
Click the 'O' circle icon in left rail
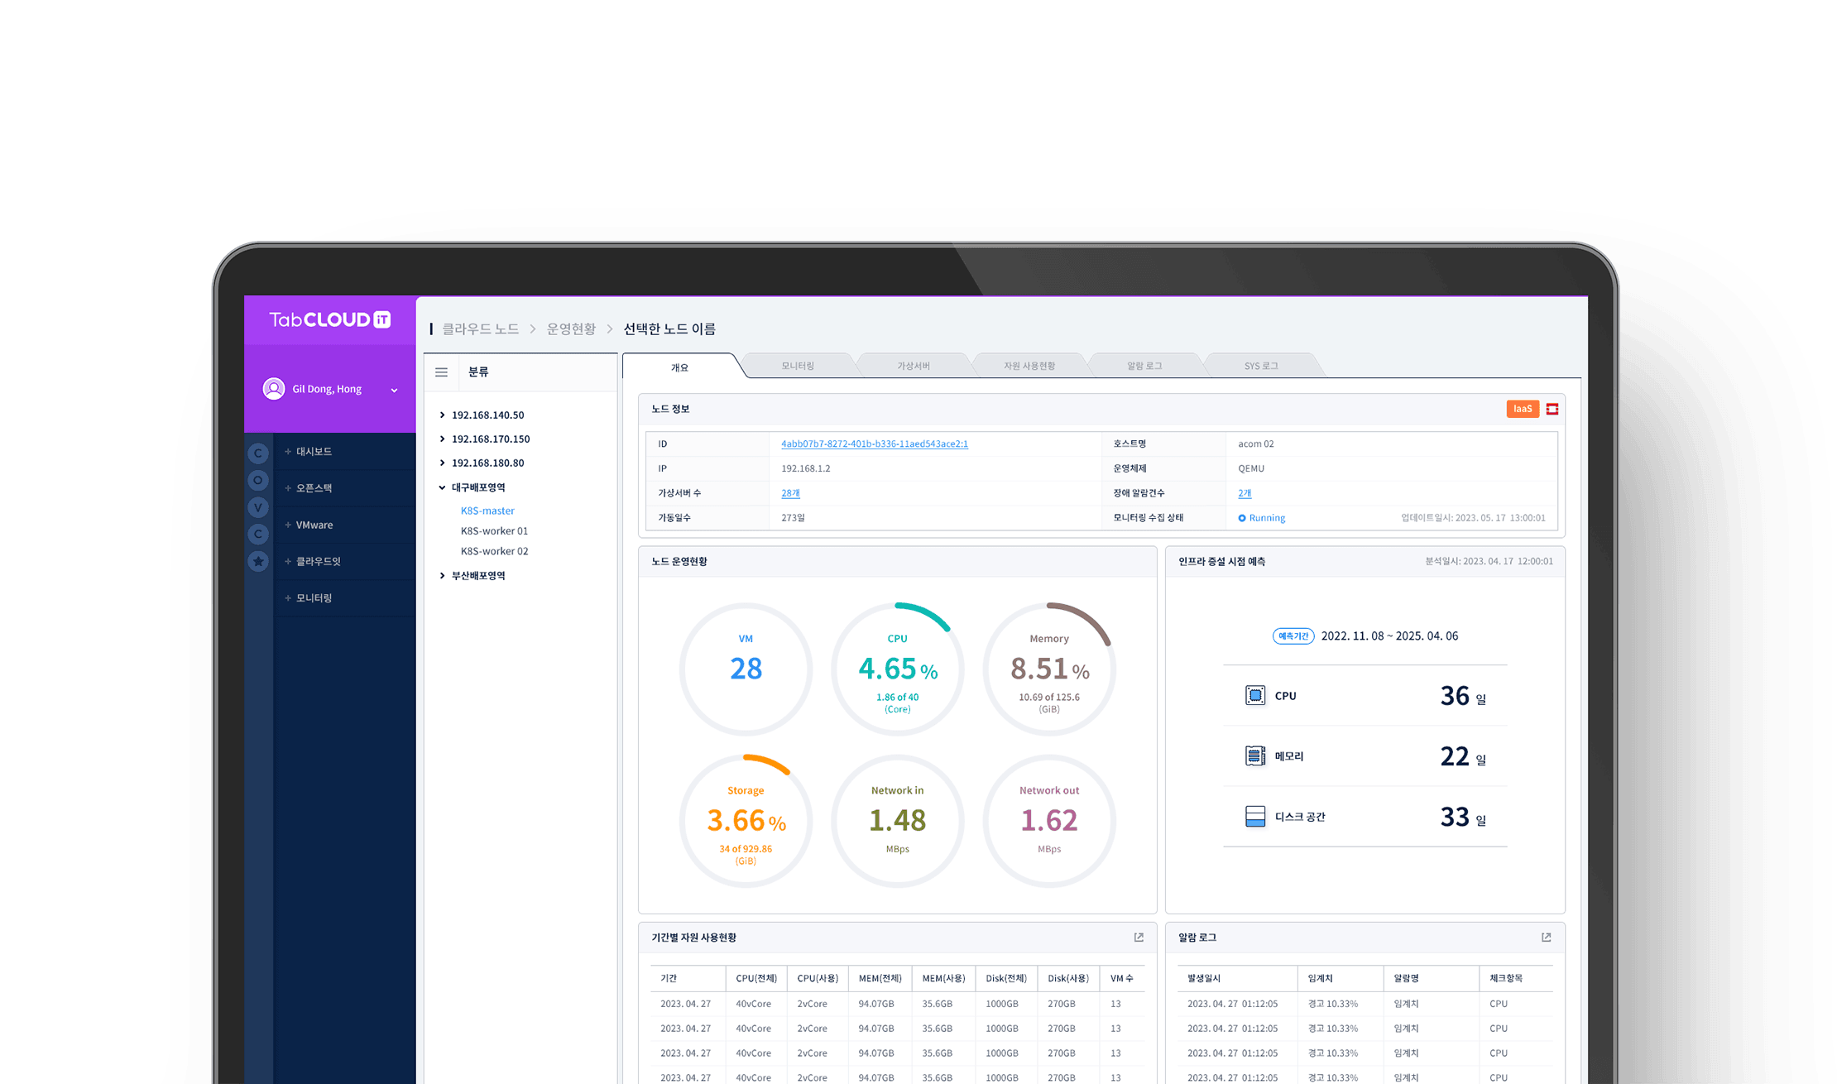tap(258, 480)
